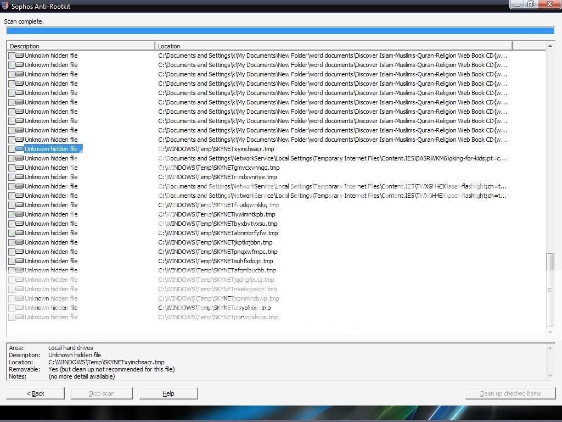The height and width of the screenshot is (422, 562).
Task: Click drive icon of SKYNETgmvcxvnnqq.tmp row
Action: pyautogui.click(x=20, y=168)
